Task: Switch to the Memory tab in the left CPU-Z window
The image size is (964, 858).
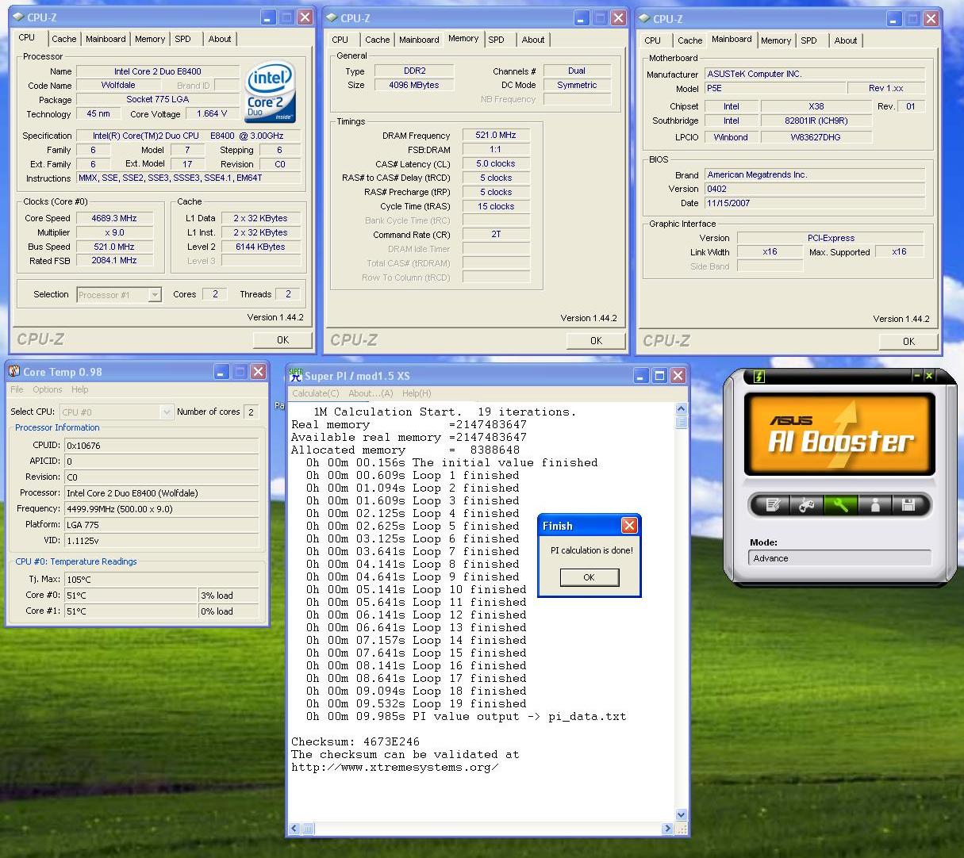Action: [150, 39]
